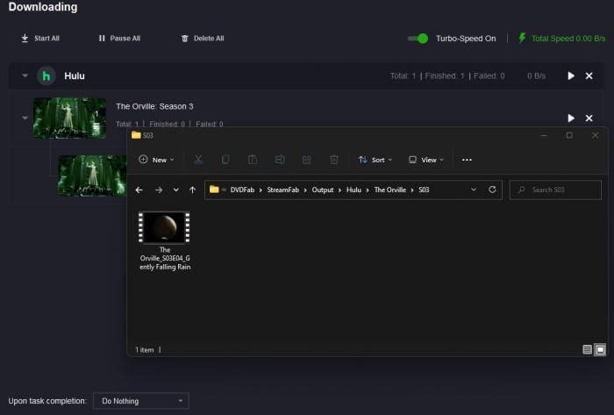Click the nested episode thumbnail below Season 3

click(x=92, y=175)
